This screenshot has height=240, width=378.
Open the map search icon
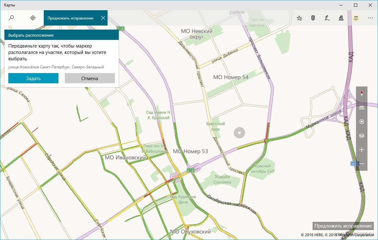11,18
